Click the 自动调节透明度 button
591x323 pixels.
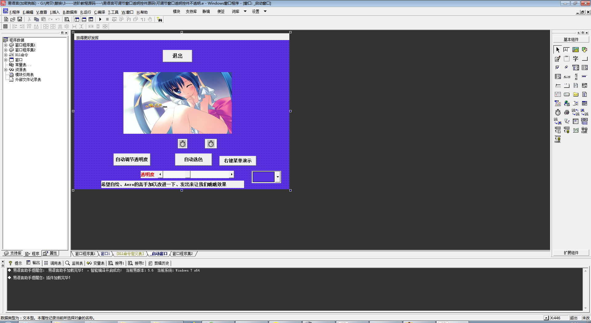tap(132, 159)
